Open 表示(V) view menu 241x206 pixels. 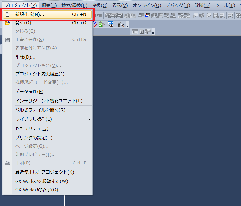[x=120, y=5]
